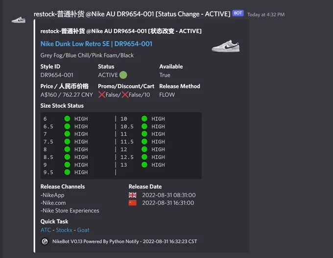Click the Style ID value DR9654-001
Viewport: 333px width, 258px height.
57,75
